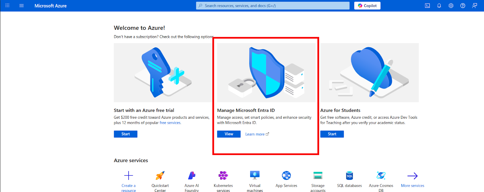Viewport: 484px width, 192px height.
Task: Click the shield illustration for Entra ID
Action: 266,73
